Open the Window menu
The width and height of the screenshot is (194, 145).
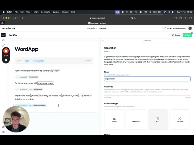(x=65, y=12)
